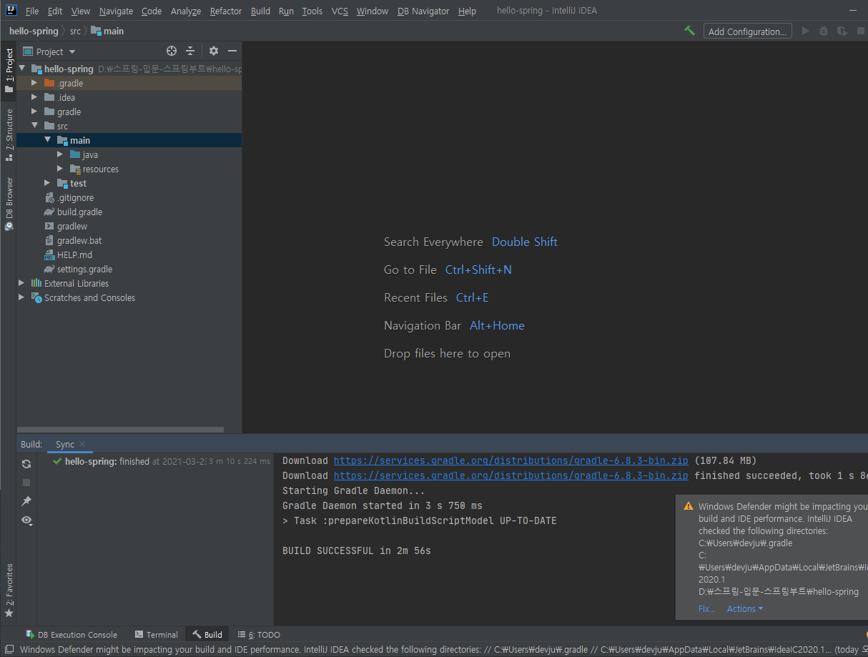Open the Favorites tool window on left edge
Screen dimensions: 868x657
coord(9,590)
